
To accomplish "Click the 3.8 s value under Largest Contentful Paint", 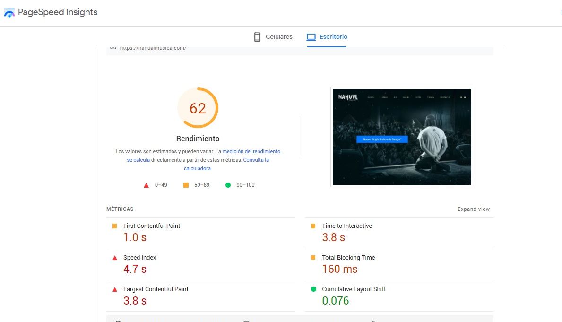I will click(135, 300).
